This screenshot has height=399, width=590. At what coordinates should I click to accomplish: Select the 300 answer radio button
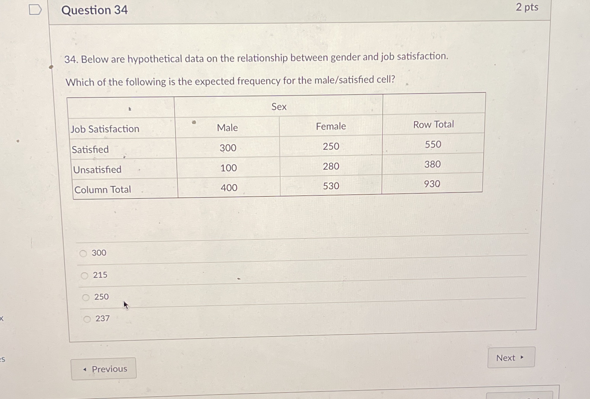pyautogui.click(x=84, y=253)
